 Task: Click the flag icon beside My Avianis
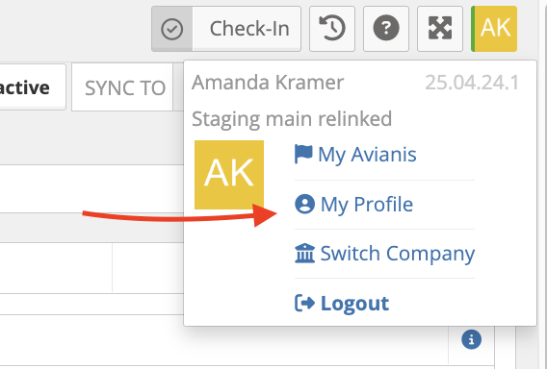pos(303,154)
